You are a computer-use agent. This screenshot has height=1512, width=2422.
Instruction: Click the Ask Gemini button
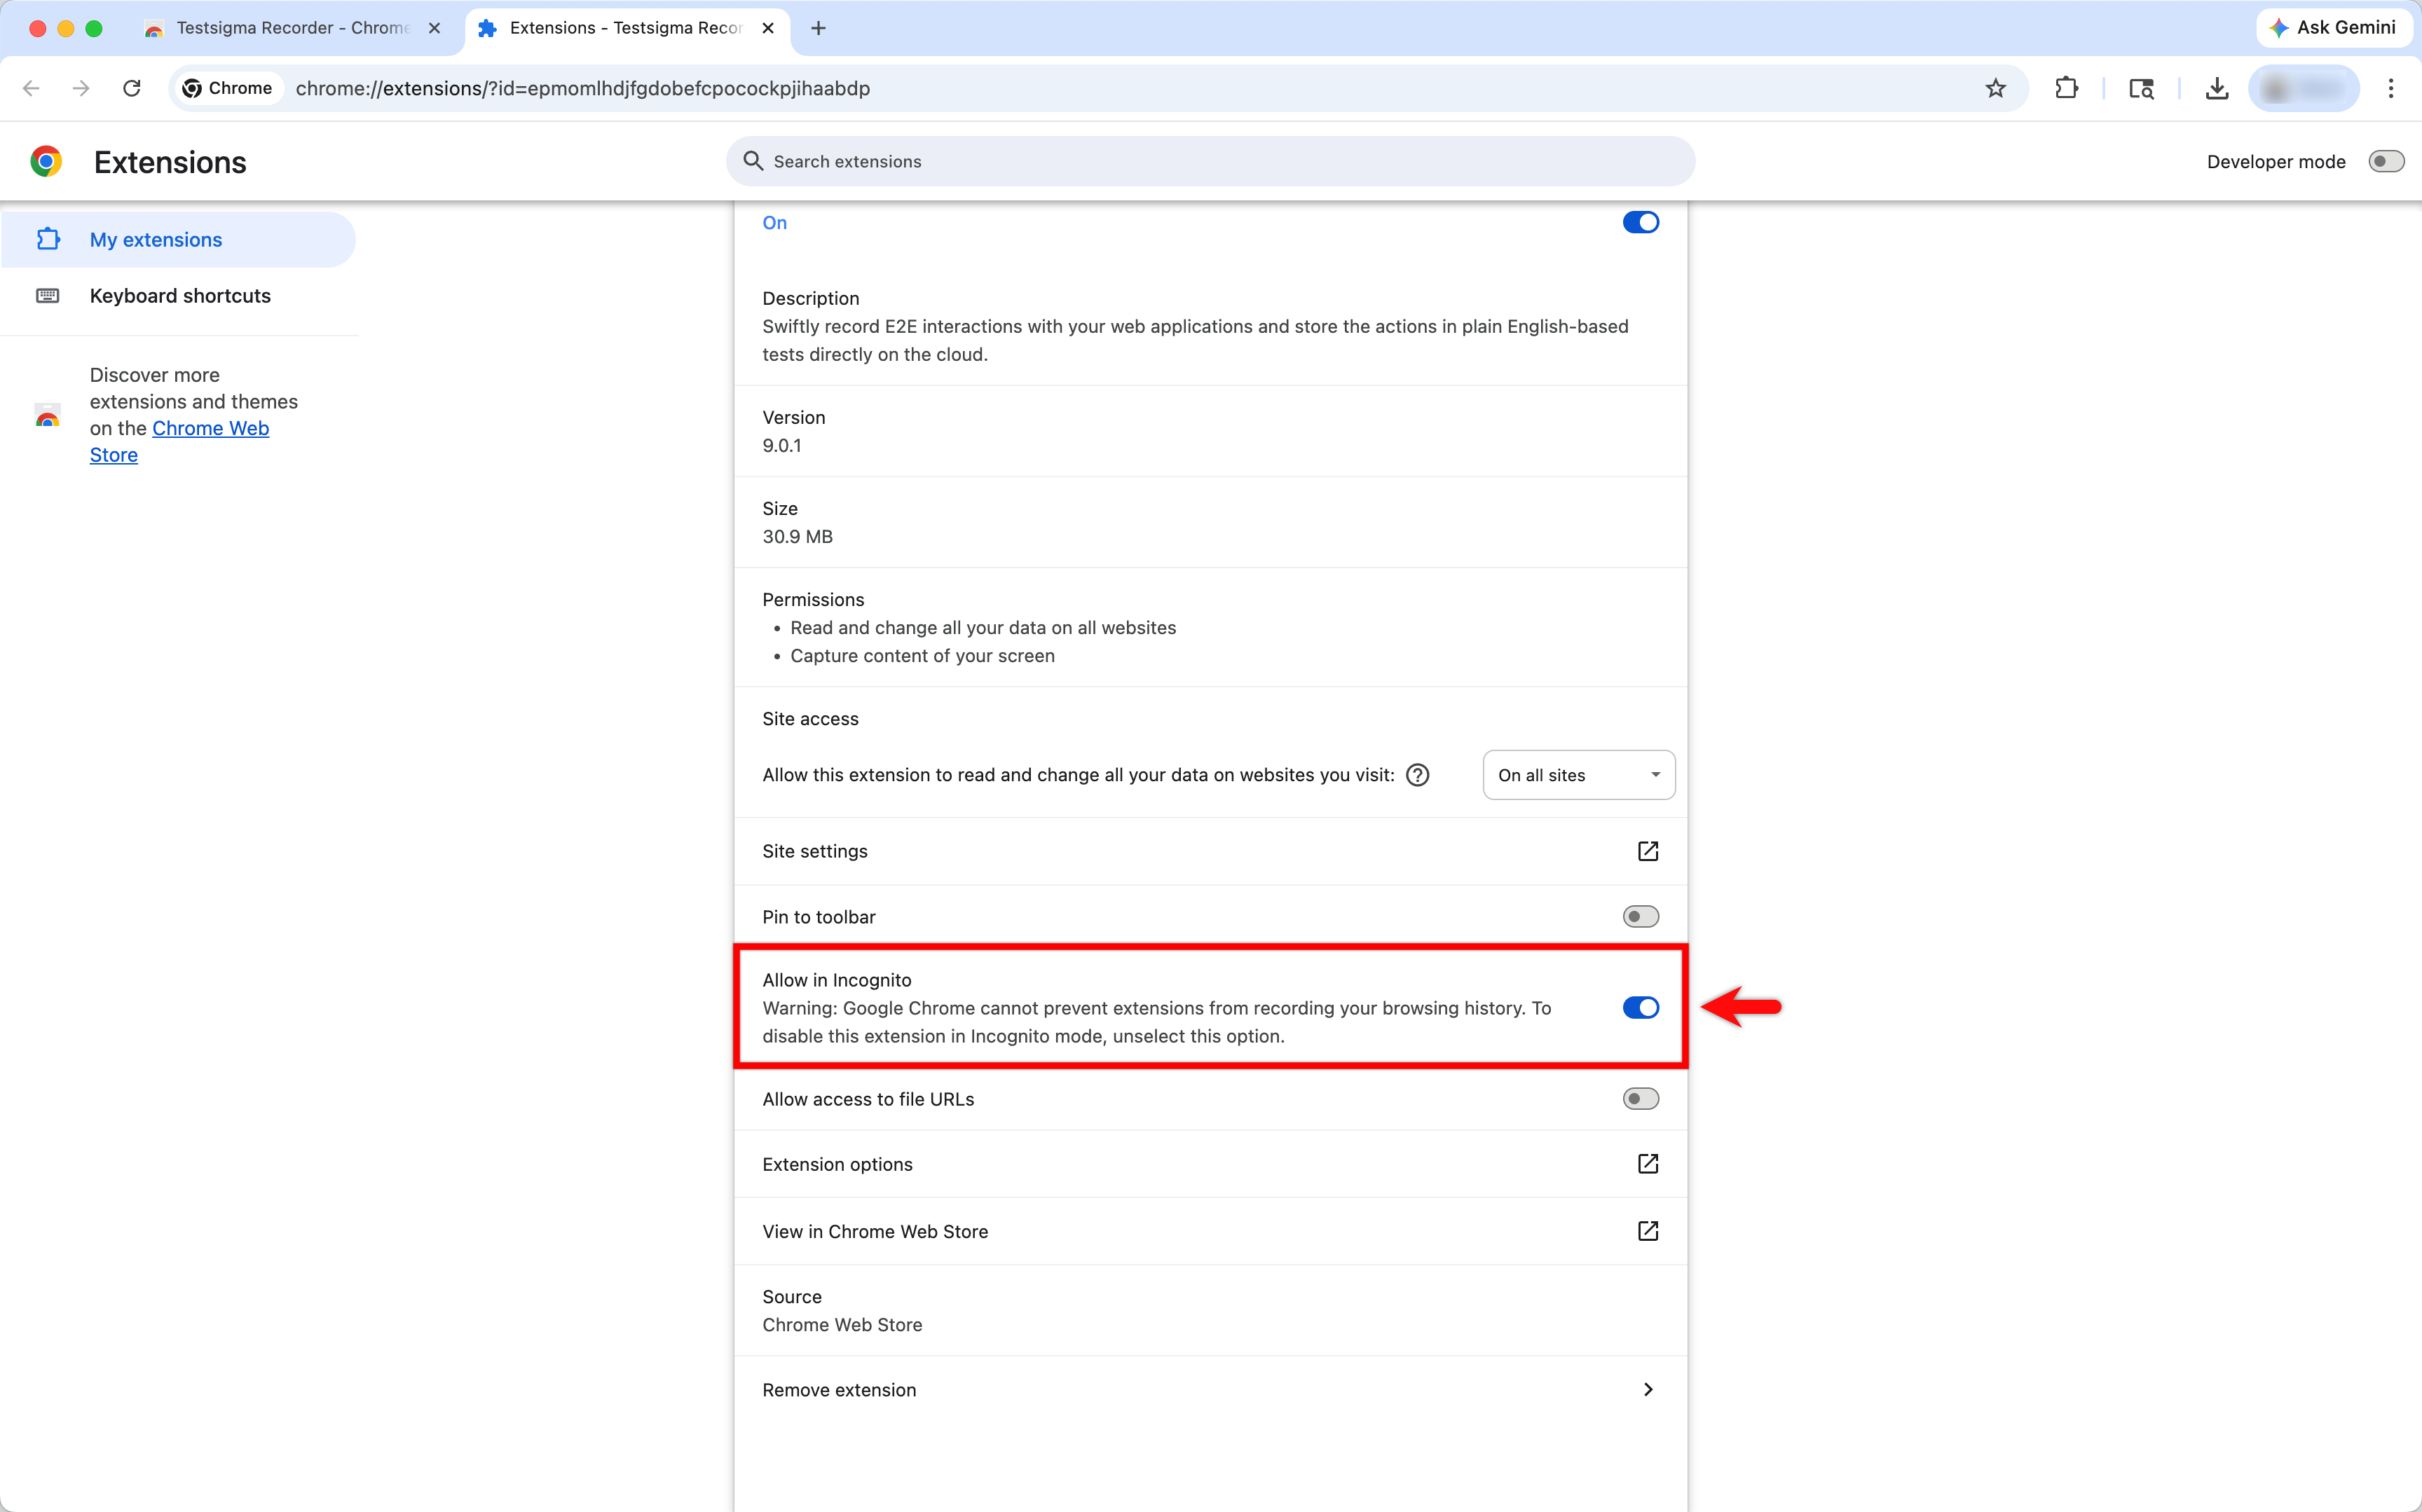pyautogui.click(x=2332, y=28)
